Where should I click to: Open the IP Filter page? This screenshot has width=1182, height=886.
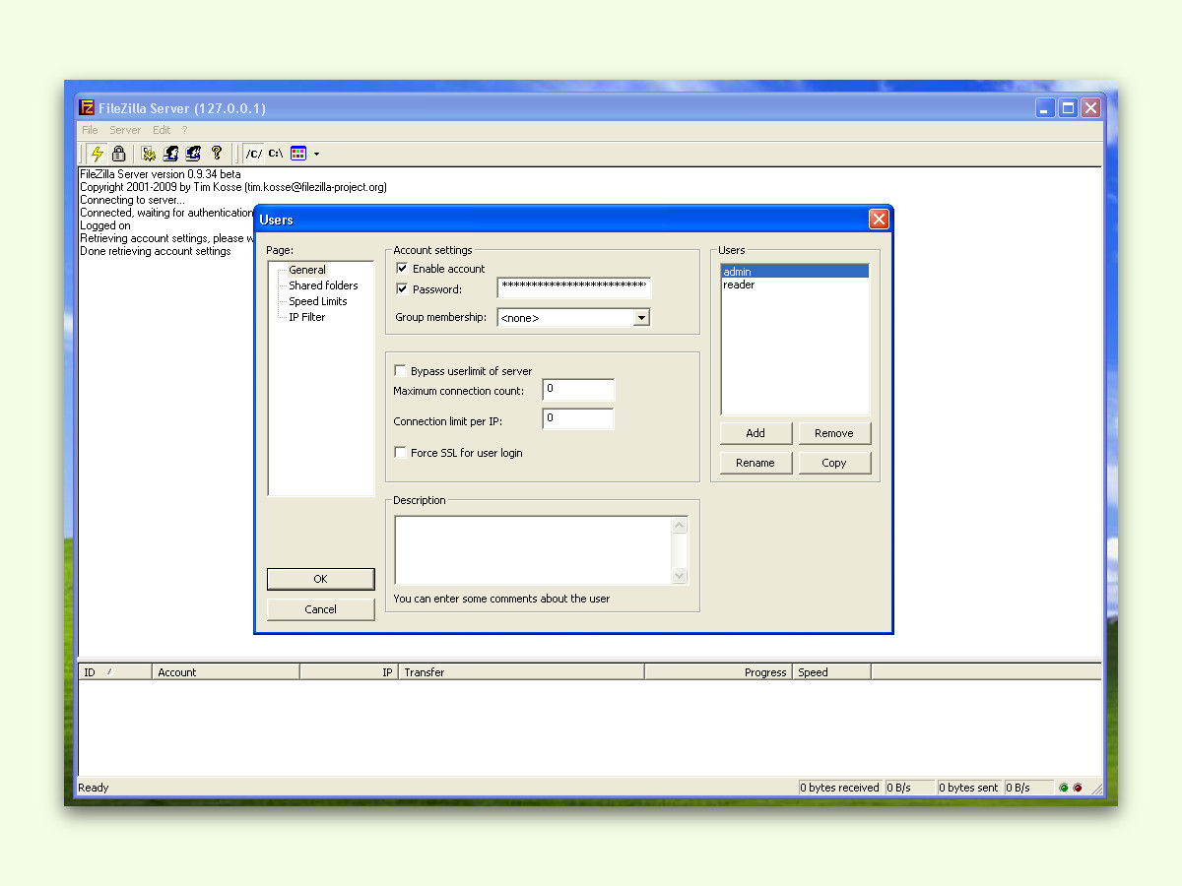click(306, 317)
